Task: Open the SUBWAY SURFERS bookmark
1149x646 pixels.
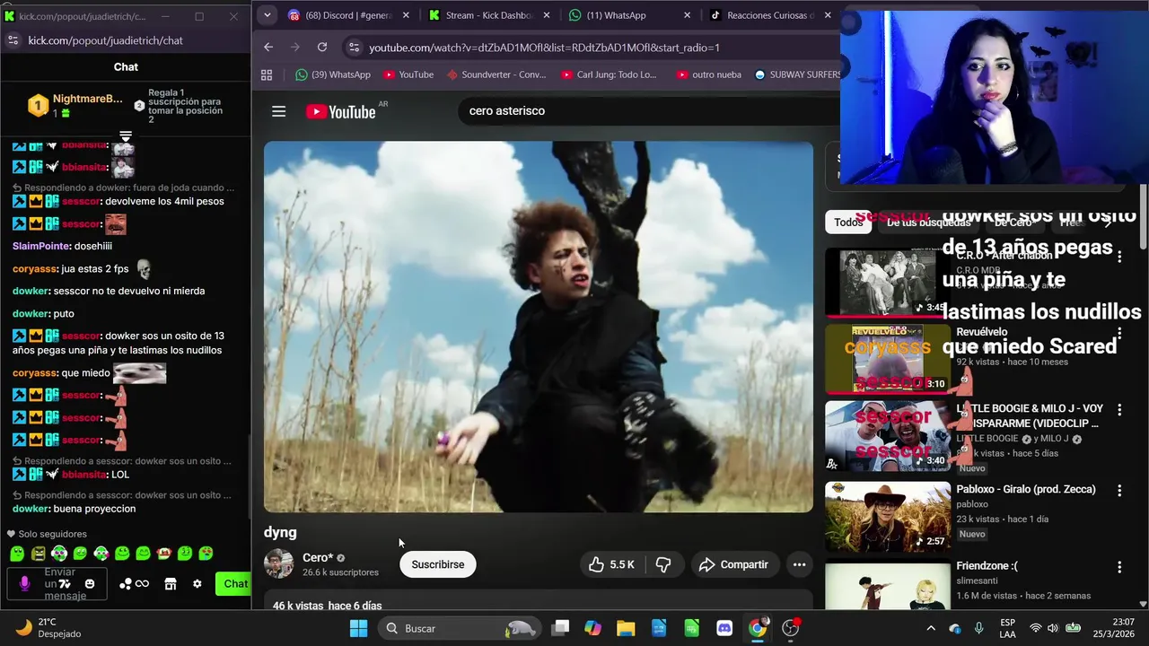Action: pos(798,74)
